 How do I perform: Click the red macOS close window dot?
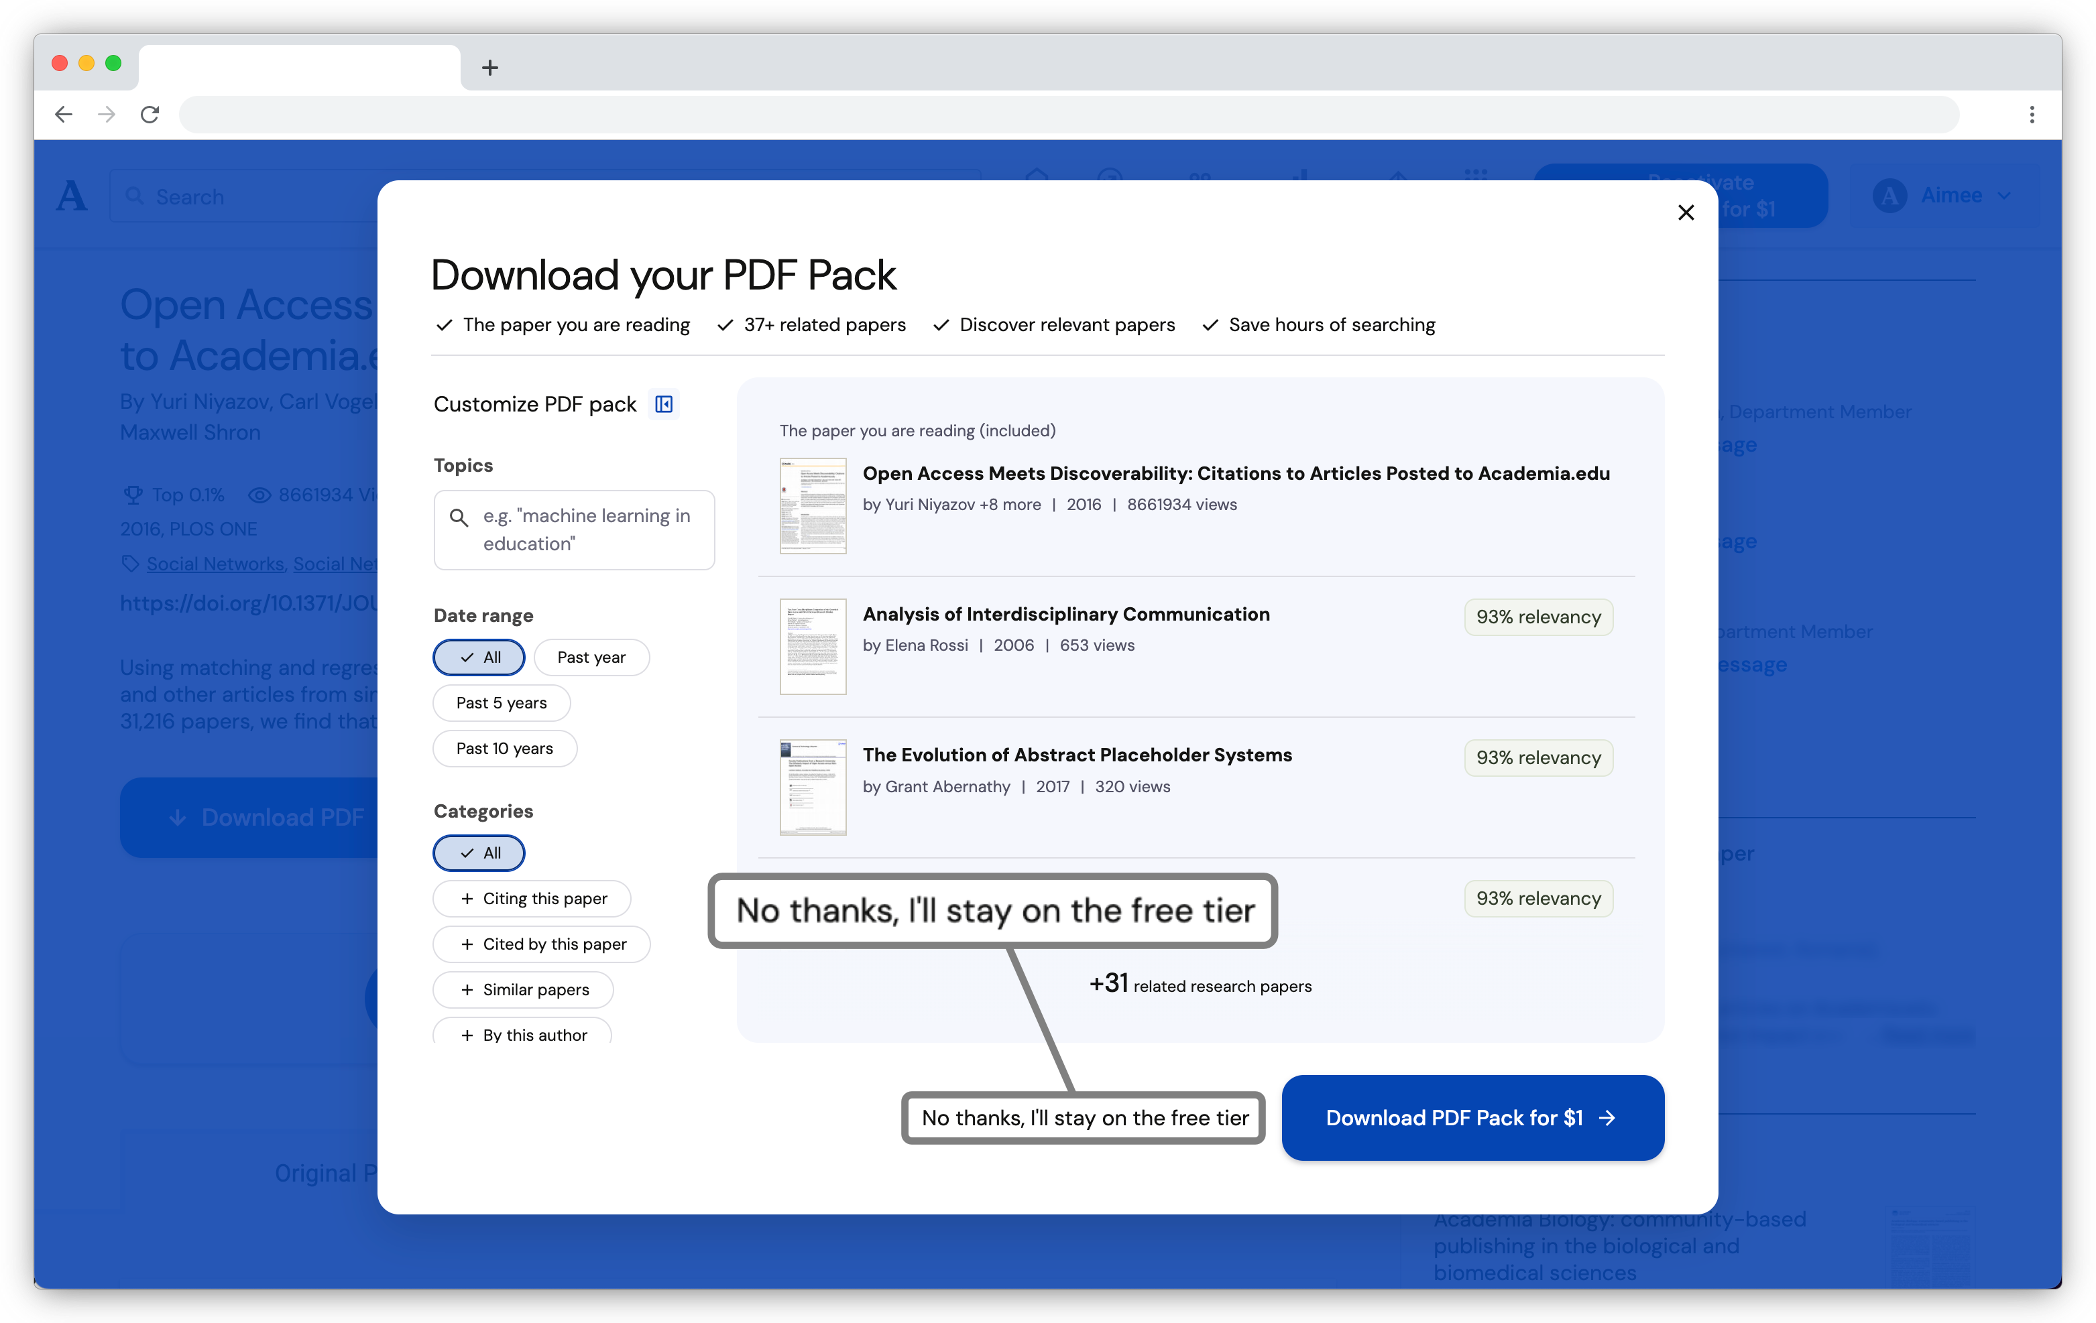click(x=60, y=62)
